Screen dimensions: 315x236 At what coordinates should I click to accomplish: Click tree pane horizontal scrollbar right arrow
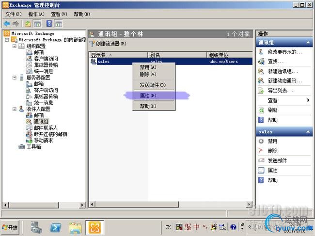click(82, 205)
